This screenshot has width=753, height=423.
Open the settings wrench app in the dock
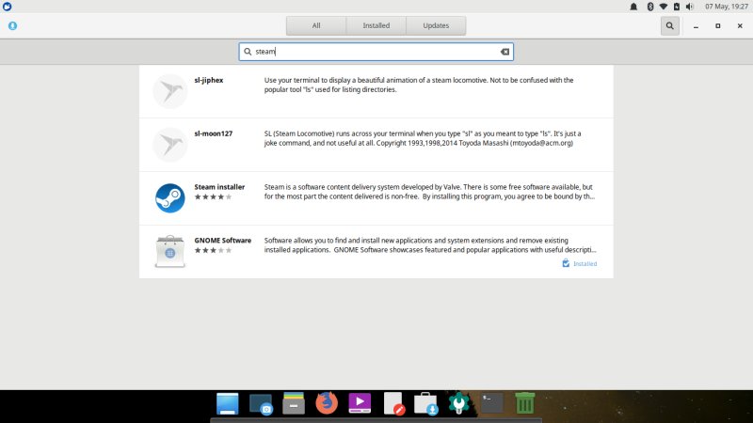pyautogui.click(x=458, y=403)
